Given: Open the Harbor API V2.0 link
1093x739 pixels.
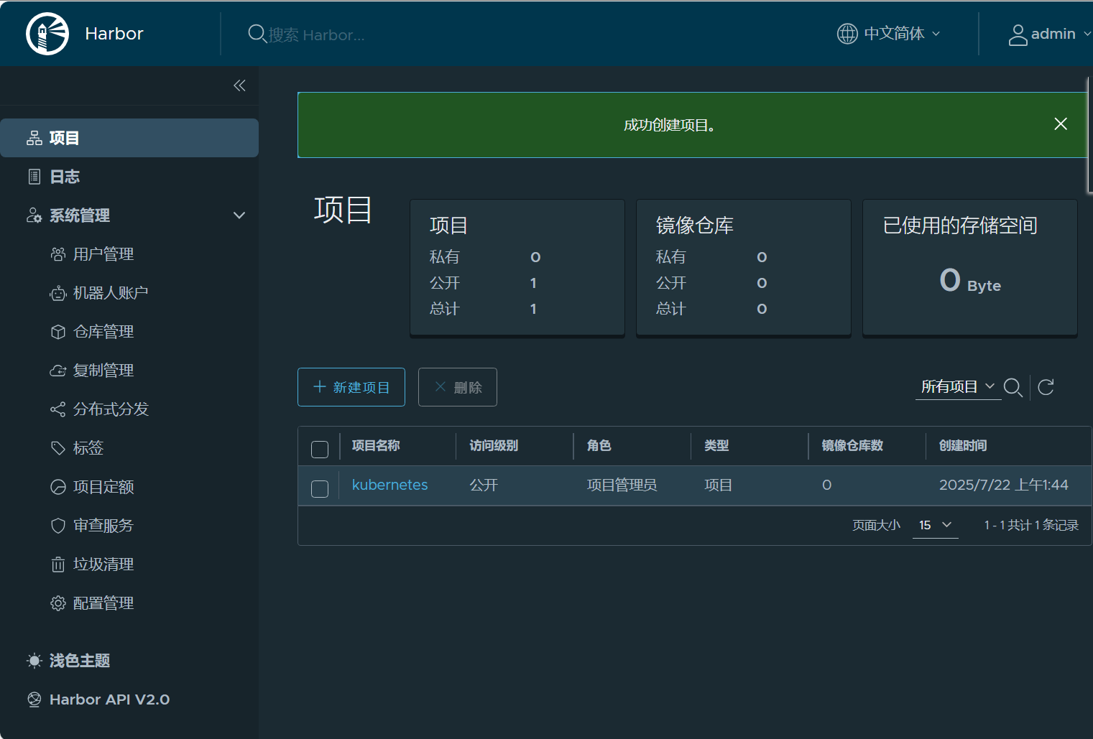Looking at the screenshot, I should coord(109,700).
